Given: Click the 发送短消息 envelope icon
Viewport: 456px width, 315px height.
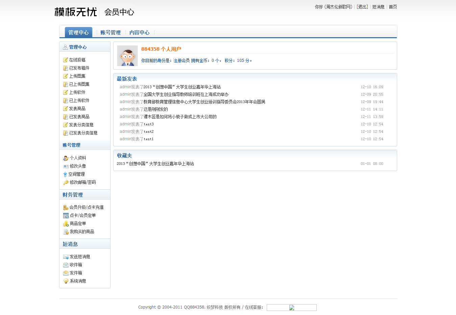Looking at the screenshot, I should pyautogui.click(x=66, y=257).
